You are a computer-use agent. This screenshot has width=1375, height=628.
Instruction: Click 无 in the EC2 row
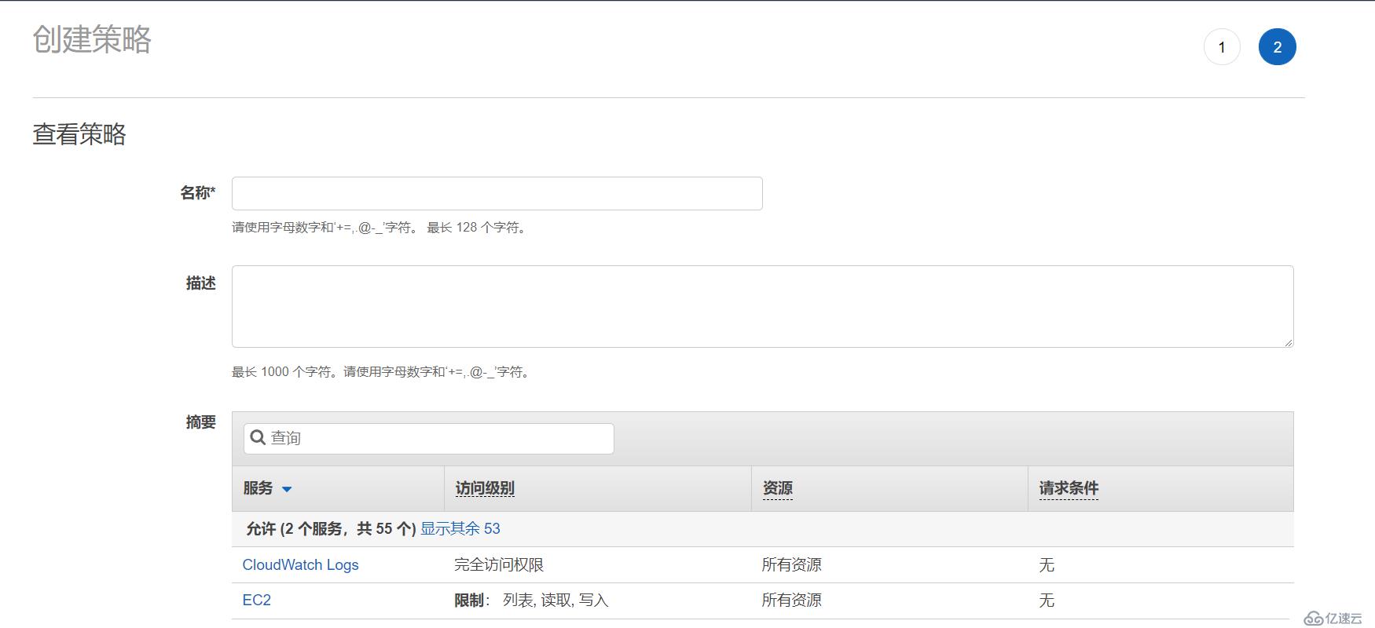(x=1047, y=600)
